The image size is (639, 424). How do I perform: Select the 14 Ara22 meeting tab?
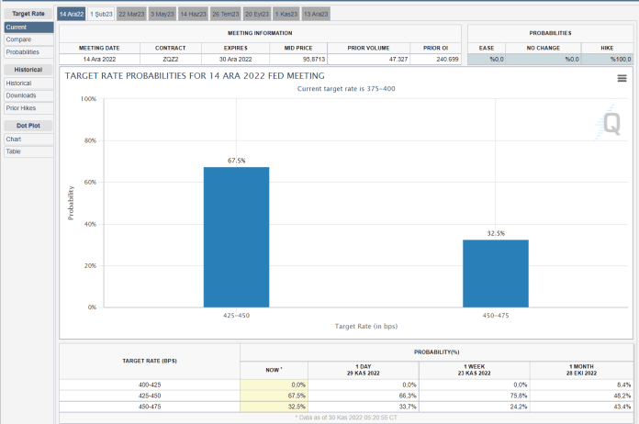[x=72, y=15]
